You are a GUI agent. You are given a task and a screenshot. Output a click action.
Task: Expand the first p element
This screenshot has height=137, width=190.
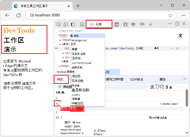[x=63, y=53]
